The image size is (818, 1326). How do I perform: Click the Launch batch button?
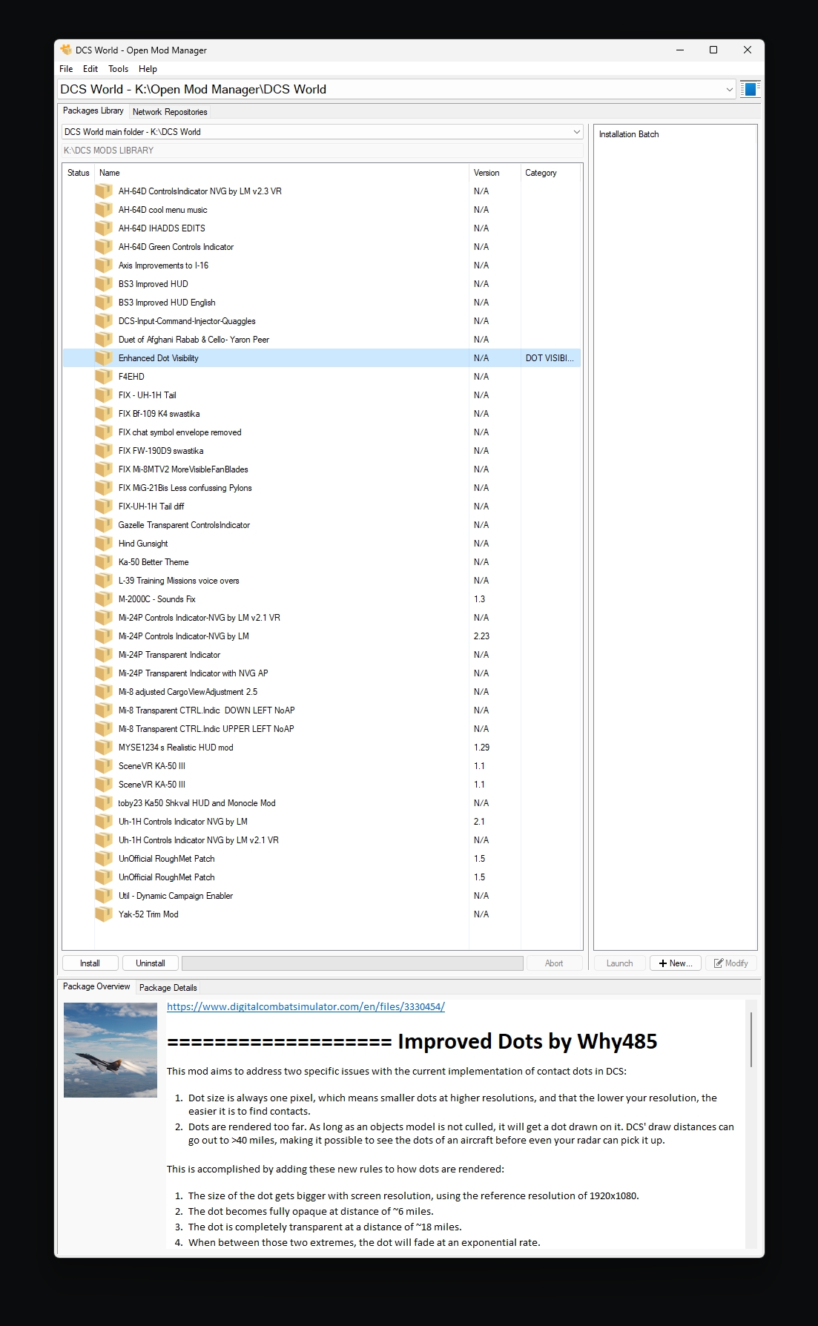tap(619, 963)
